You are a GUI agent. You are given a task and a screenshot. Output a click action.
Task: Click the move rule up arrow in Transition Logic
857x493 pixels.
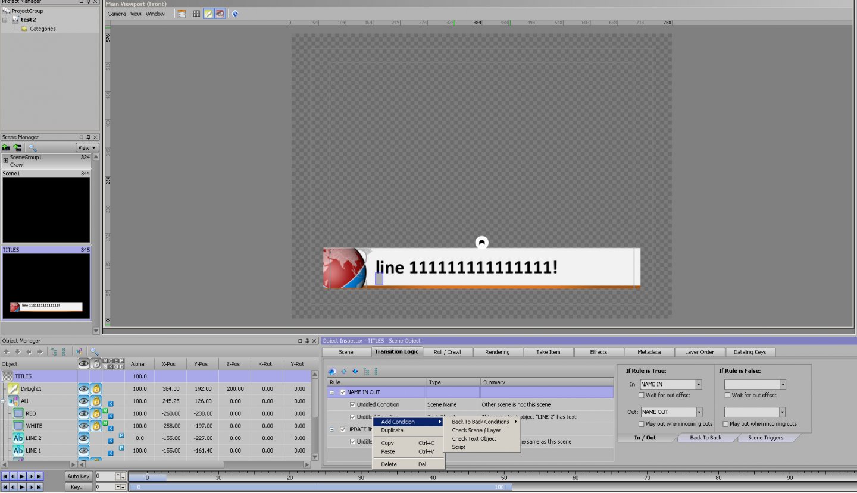tap(343, 371)
